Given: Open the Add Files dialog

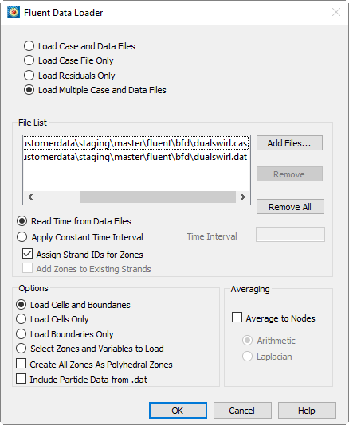Looking at the screenshot, I should pyautogui.click(x=289, y=142).
